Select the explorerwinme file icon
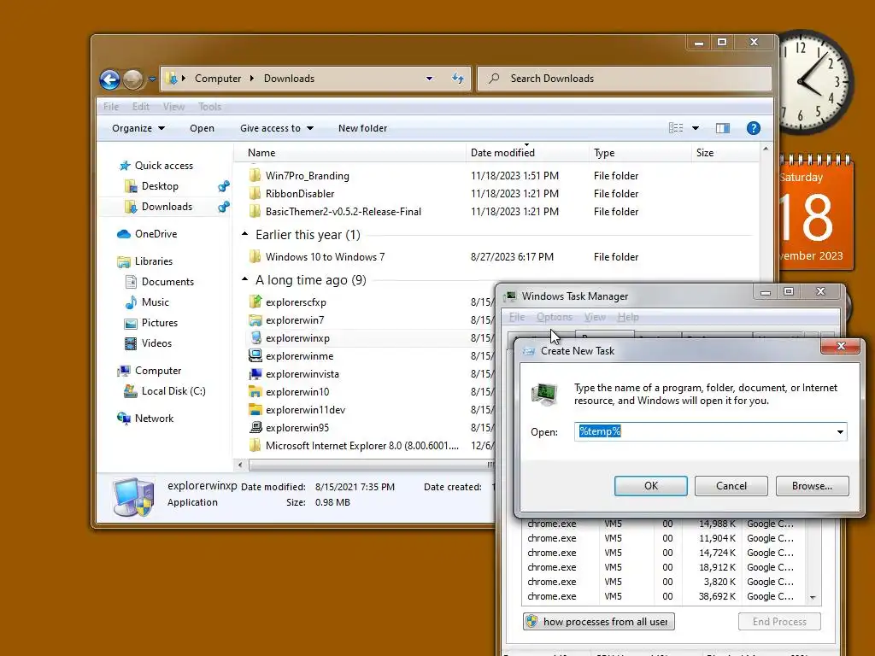The image size is (875, 656). [255, 356]
